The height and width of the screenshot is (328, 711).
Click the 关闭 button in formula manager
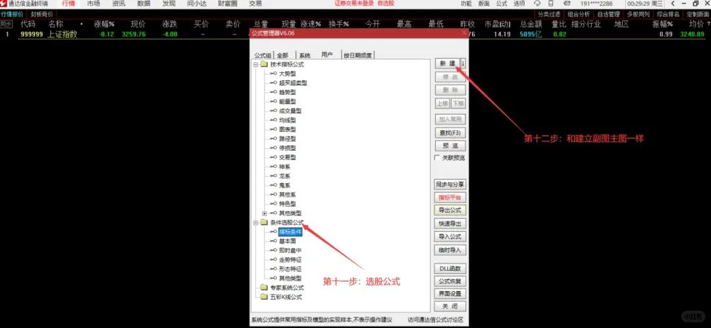450,306
